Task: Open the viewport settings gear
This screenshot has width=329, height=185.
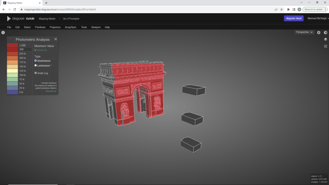Action: (318, 32)
